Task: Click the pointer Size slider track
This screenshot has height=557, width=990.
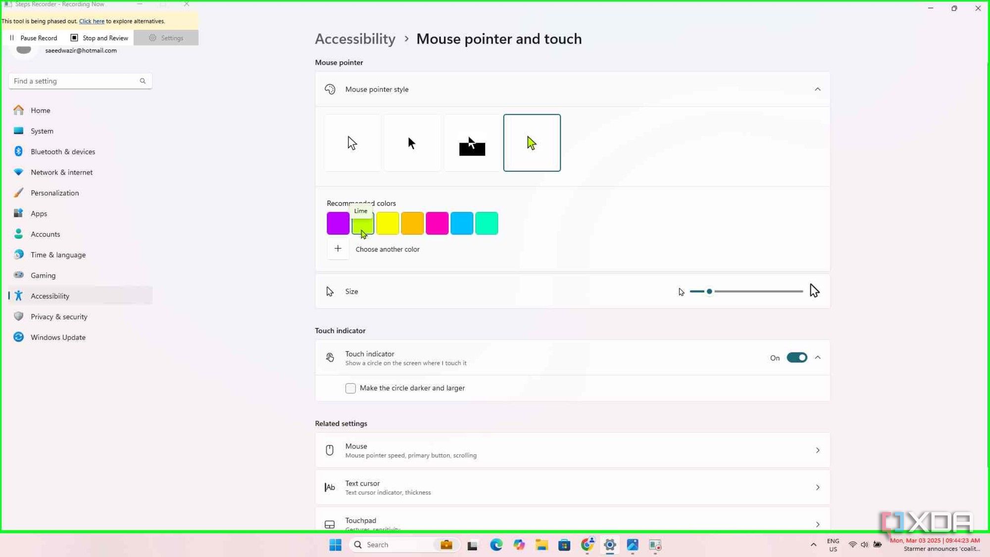Action: click(757, 291)
